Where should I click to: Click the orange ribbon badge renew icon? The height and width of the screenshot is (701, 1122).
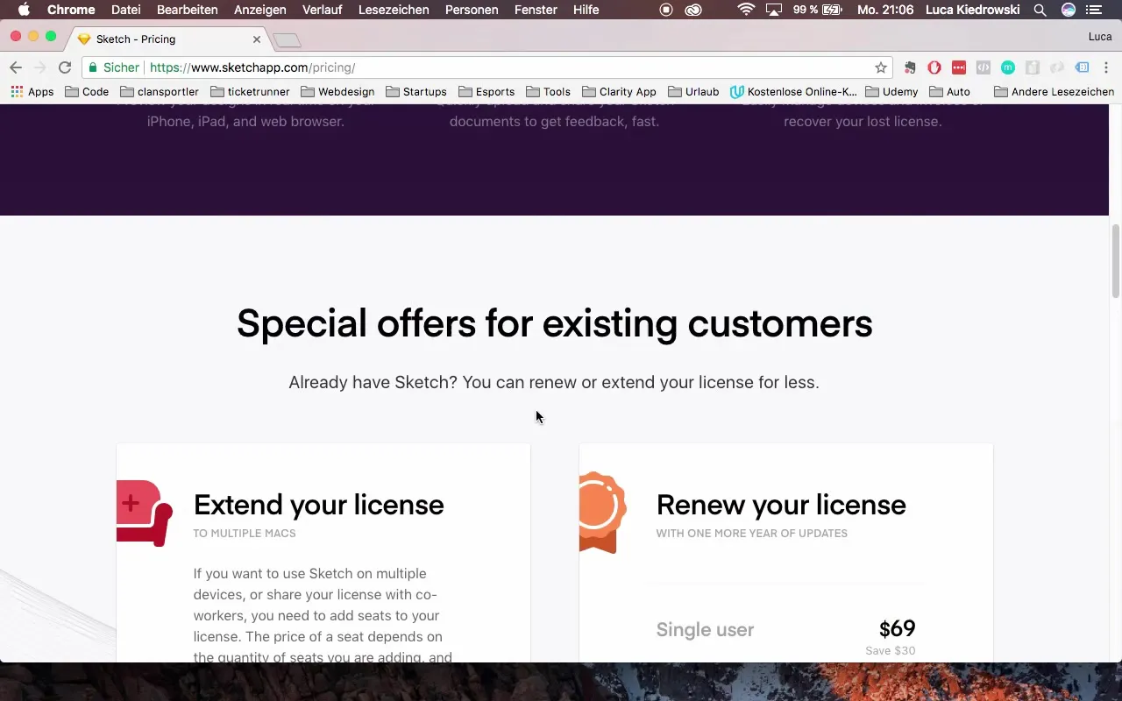tap(602, 513)
